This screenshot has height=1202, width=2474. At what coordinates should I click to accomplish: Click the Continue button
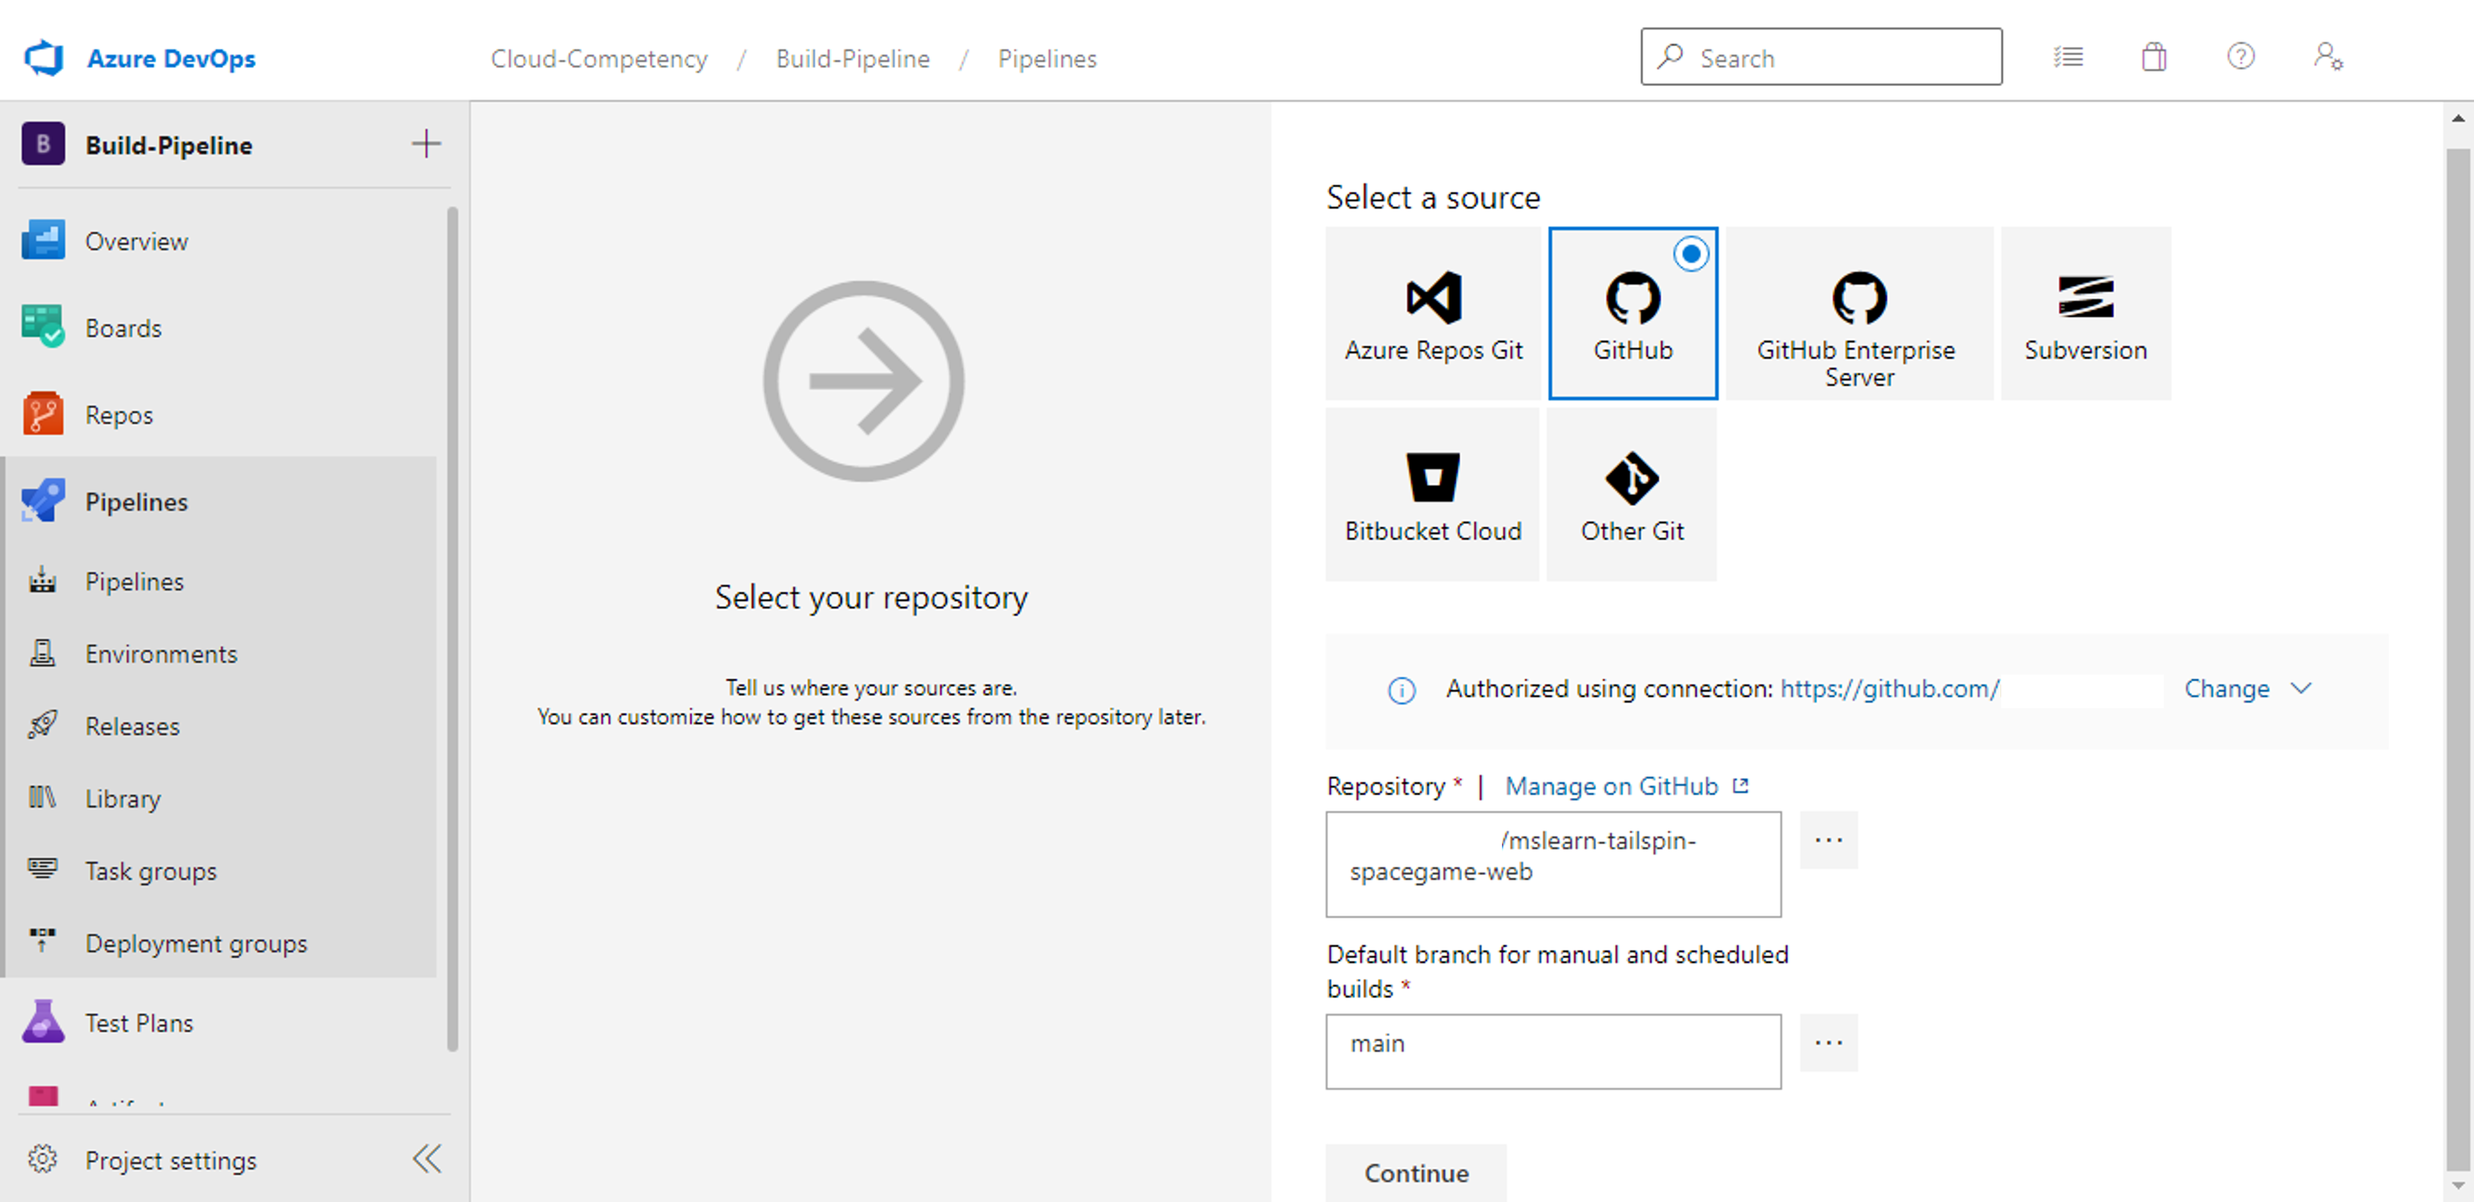point(1416,1172)
